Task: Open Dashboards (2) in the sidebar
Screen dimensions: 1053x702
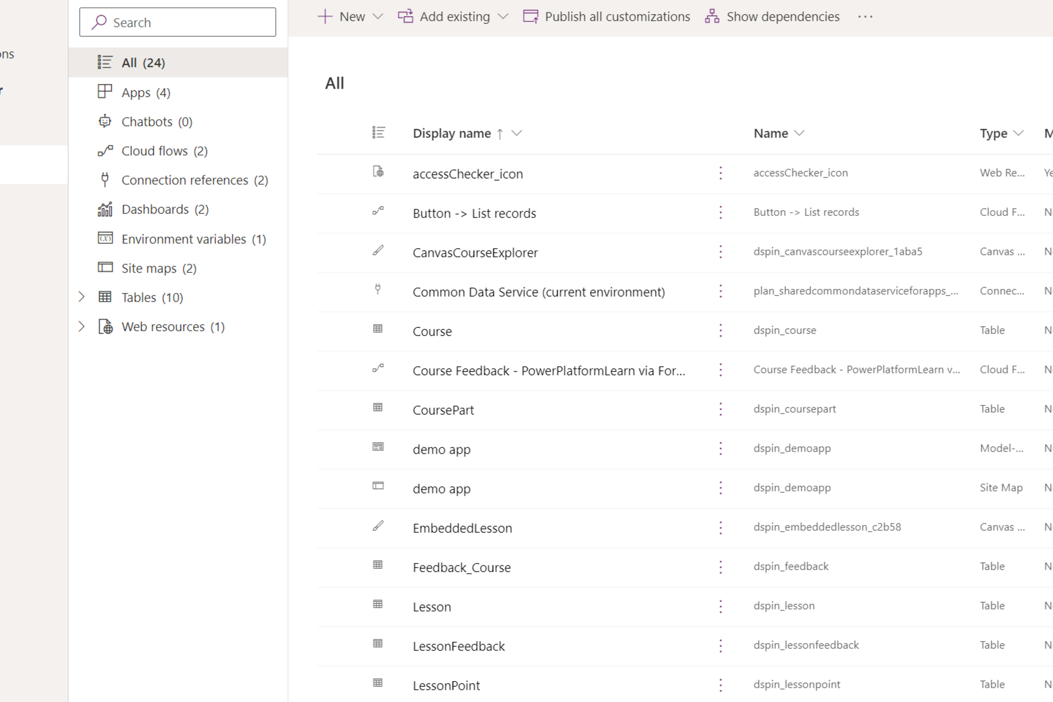Action: pos(178,210)
